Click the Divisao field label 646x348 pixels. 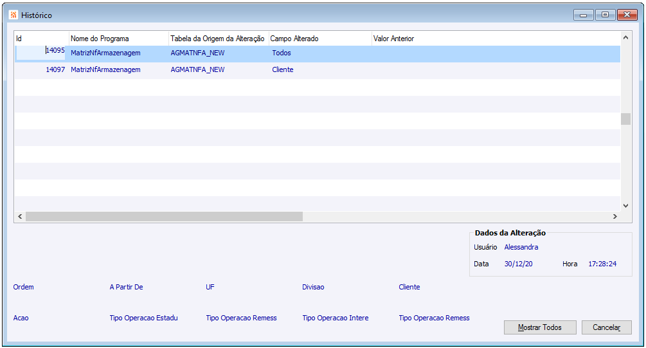[313, 287]
